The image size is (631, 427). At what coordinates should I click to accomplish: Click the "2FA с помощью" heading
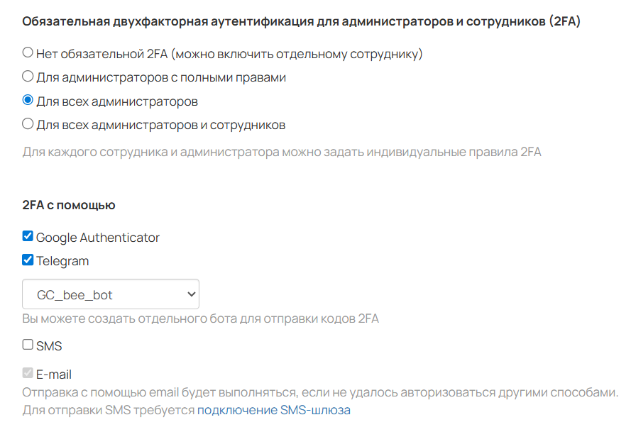tap(69, 205)
